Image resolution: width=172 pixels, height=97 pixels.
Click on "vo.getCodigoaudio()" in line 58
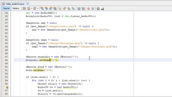tap(67, 94)
